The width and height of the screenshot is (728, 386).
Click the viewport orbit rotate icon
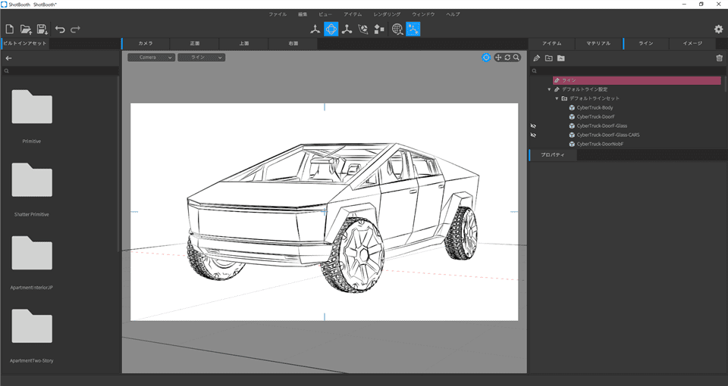pyautogui.click(x=507, y=58)
